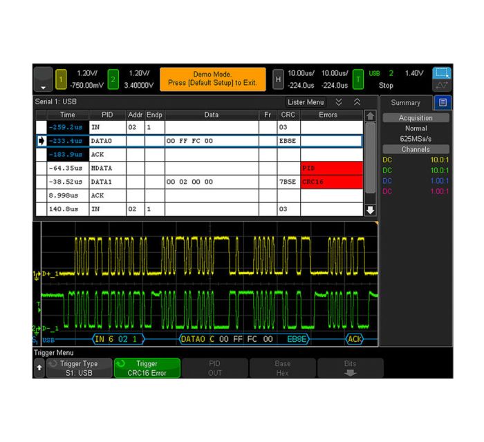The image size is (484, 442).
Task: Click the decoded ACK packet on the bus
Action: pyautogui.click(x=355, y=339)
